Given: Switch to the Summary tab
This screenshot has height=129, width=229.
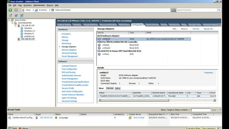Looking at the screenshot, I should coord(77,25).
